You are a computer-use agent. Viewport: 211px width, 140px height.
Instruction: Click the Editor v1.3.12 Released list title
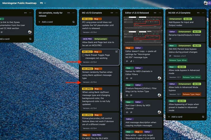pos(137,13)
